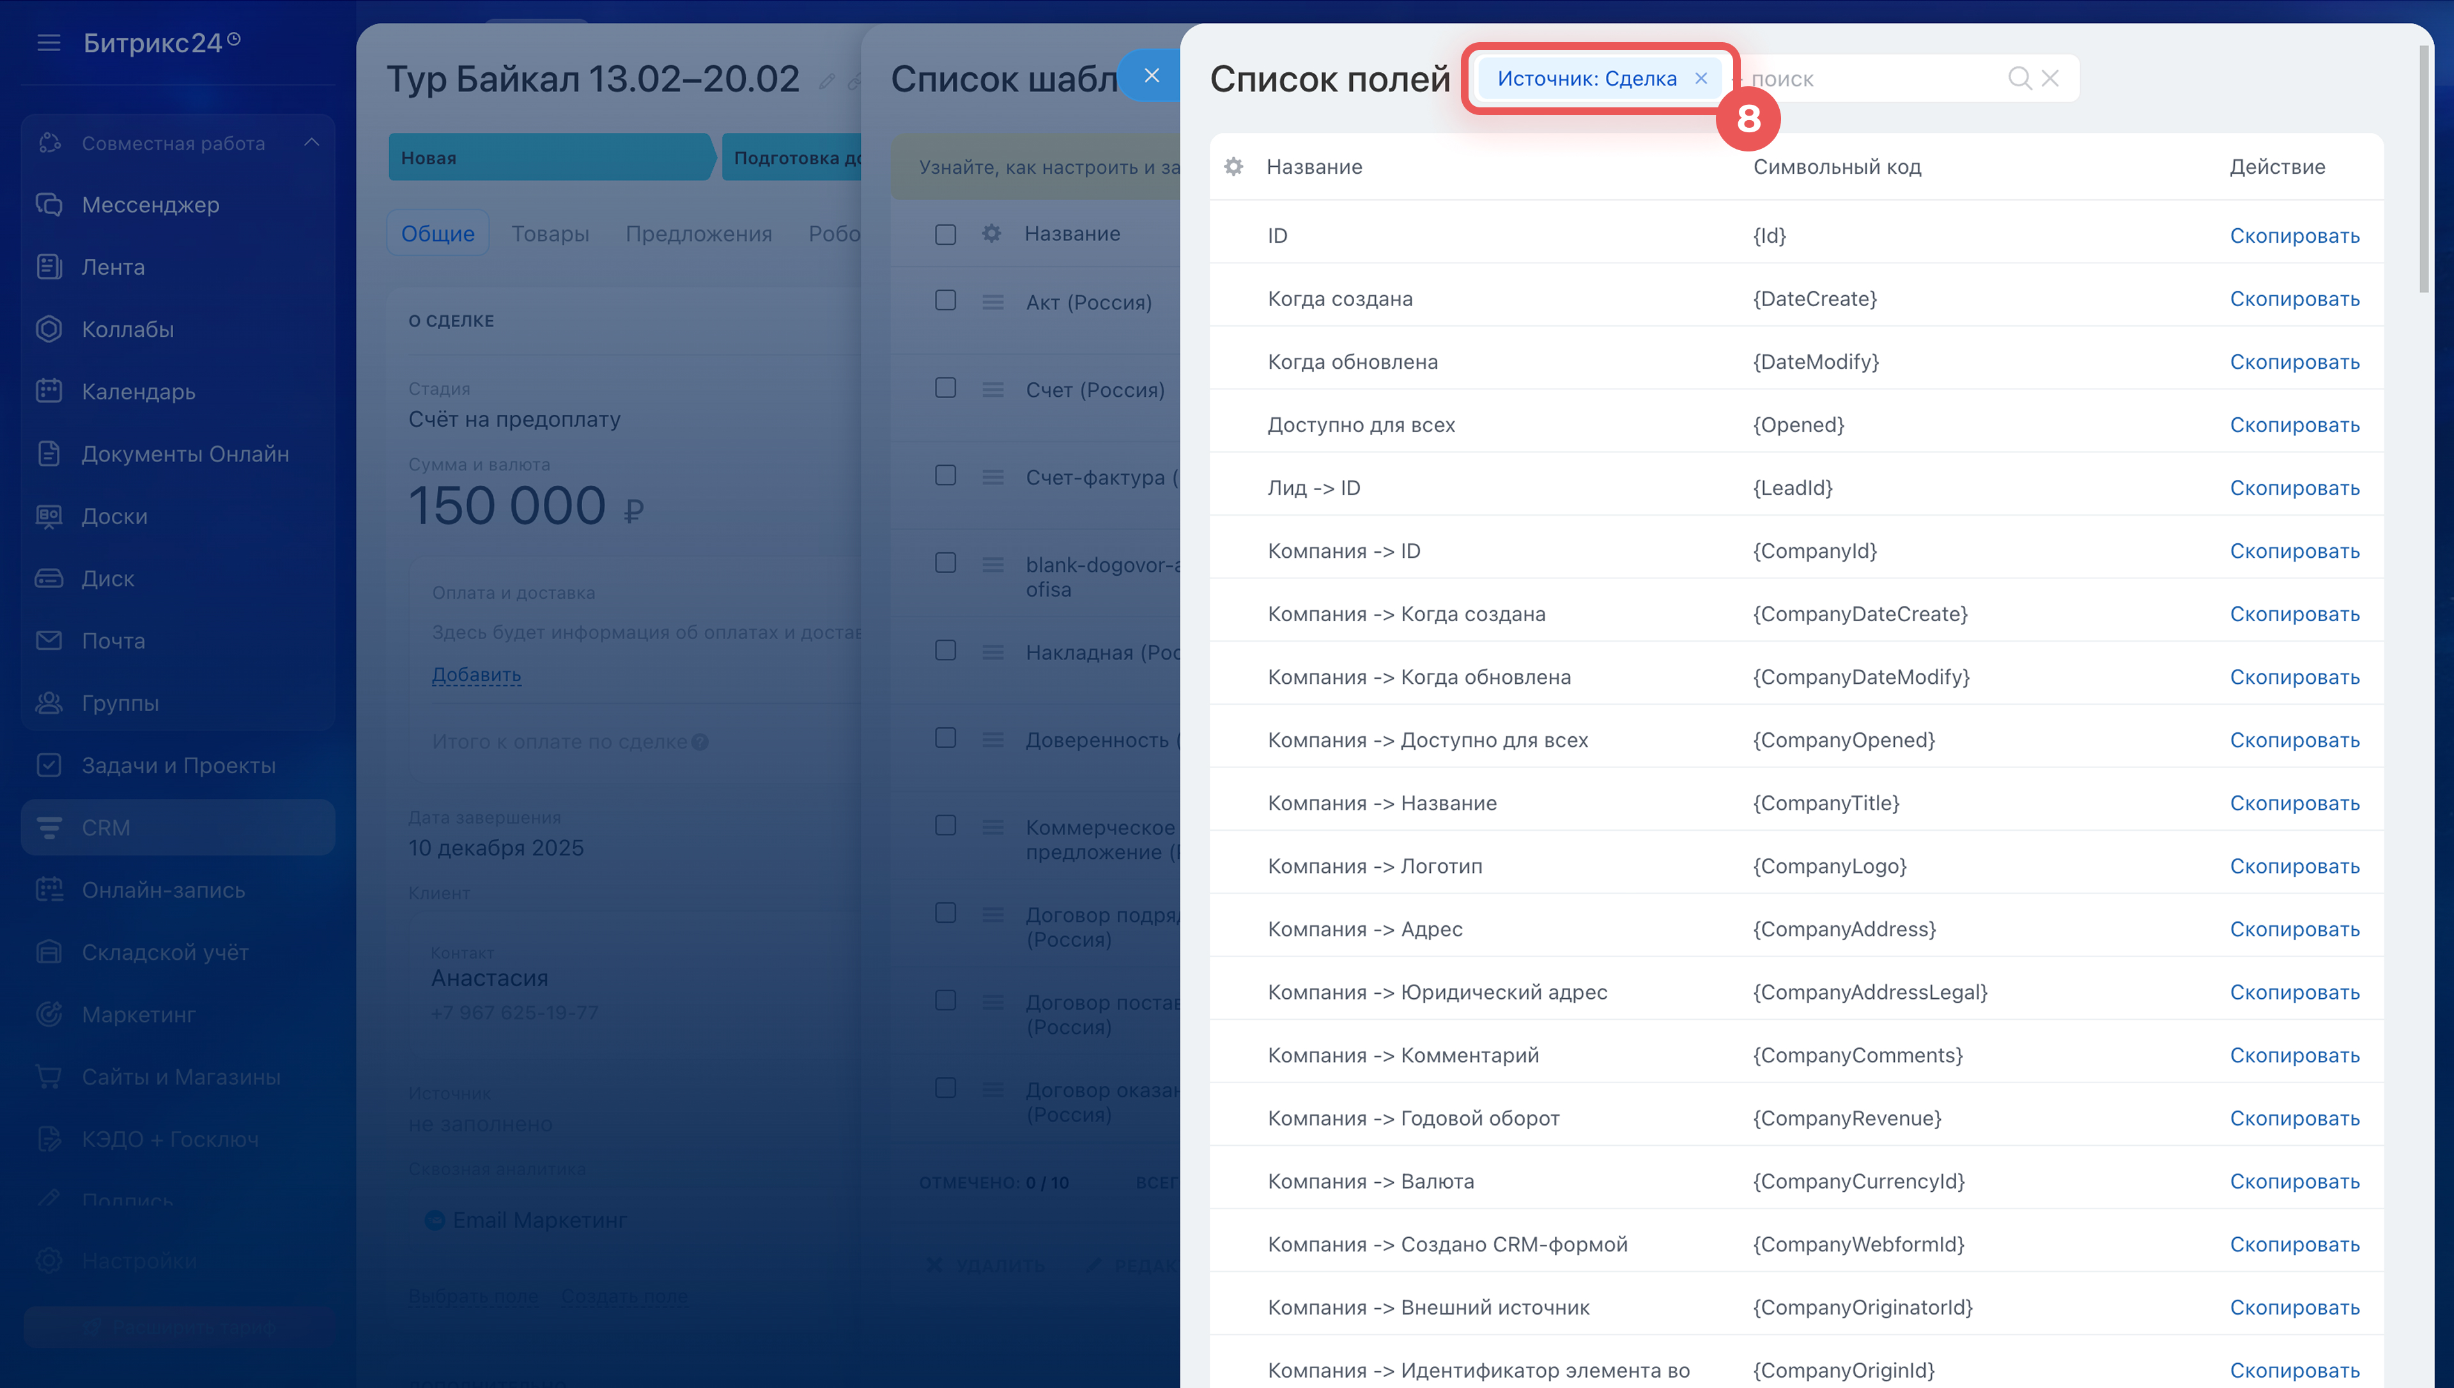Click the Добавить payment link

coord(477,674)
